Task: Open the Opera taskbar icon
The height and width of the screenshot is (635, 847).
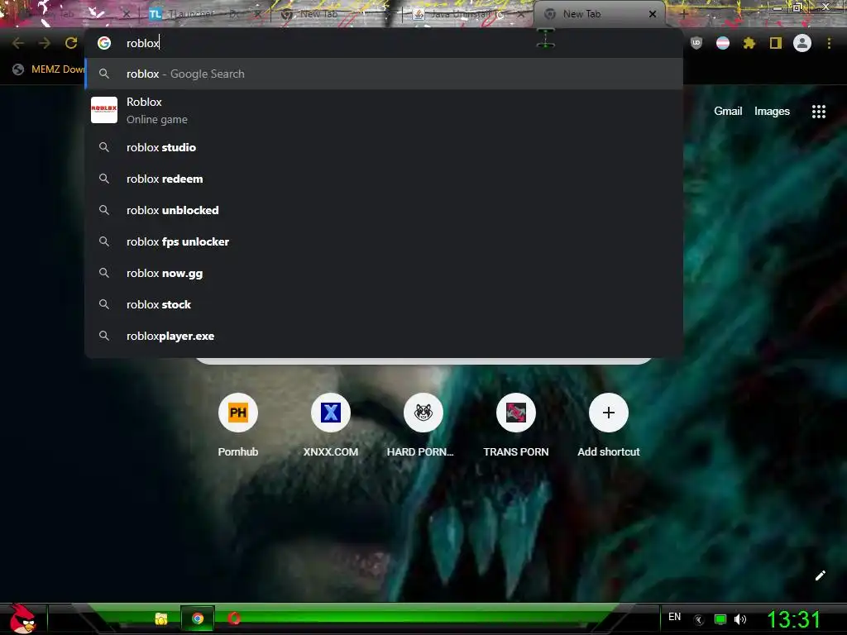Action: (x=234, y=618)
